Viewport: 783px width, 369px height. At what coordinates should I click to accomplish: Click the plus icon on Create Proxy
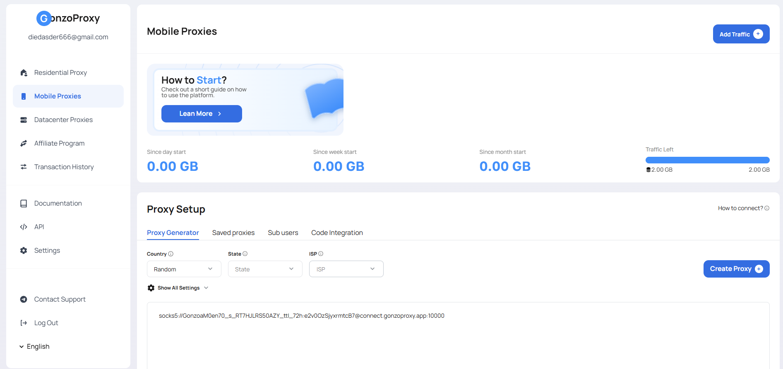click(x=759, y=269)
